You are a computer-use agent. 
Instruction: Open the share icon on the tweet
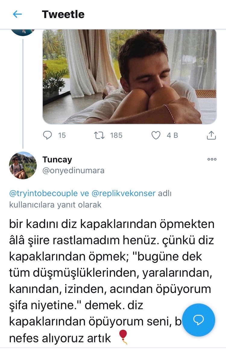click(212, 135)
